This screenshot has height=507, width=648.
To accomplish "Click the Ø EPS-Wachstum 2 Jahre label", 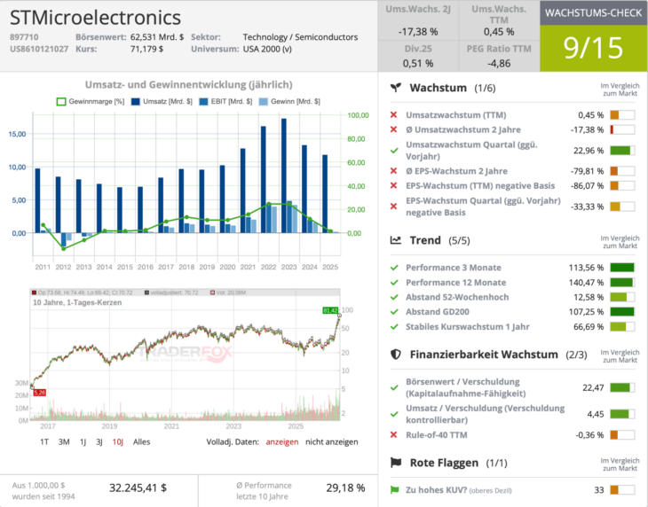I will 456,171.
